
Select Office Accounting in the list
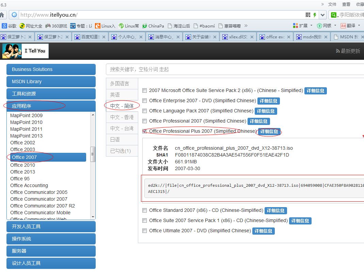click(29, 185)
